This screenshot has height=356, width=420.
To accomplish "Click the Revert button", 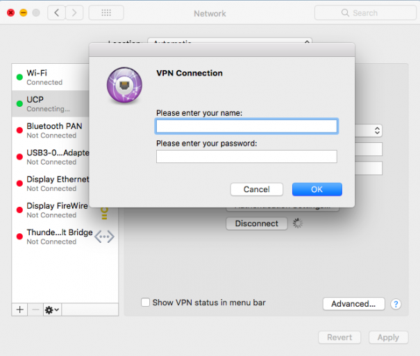I will pos(339,337).
